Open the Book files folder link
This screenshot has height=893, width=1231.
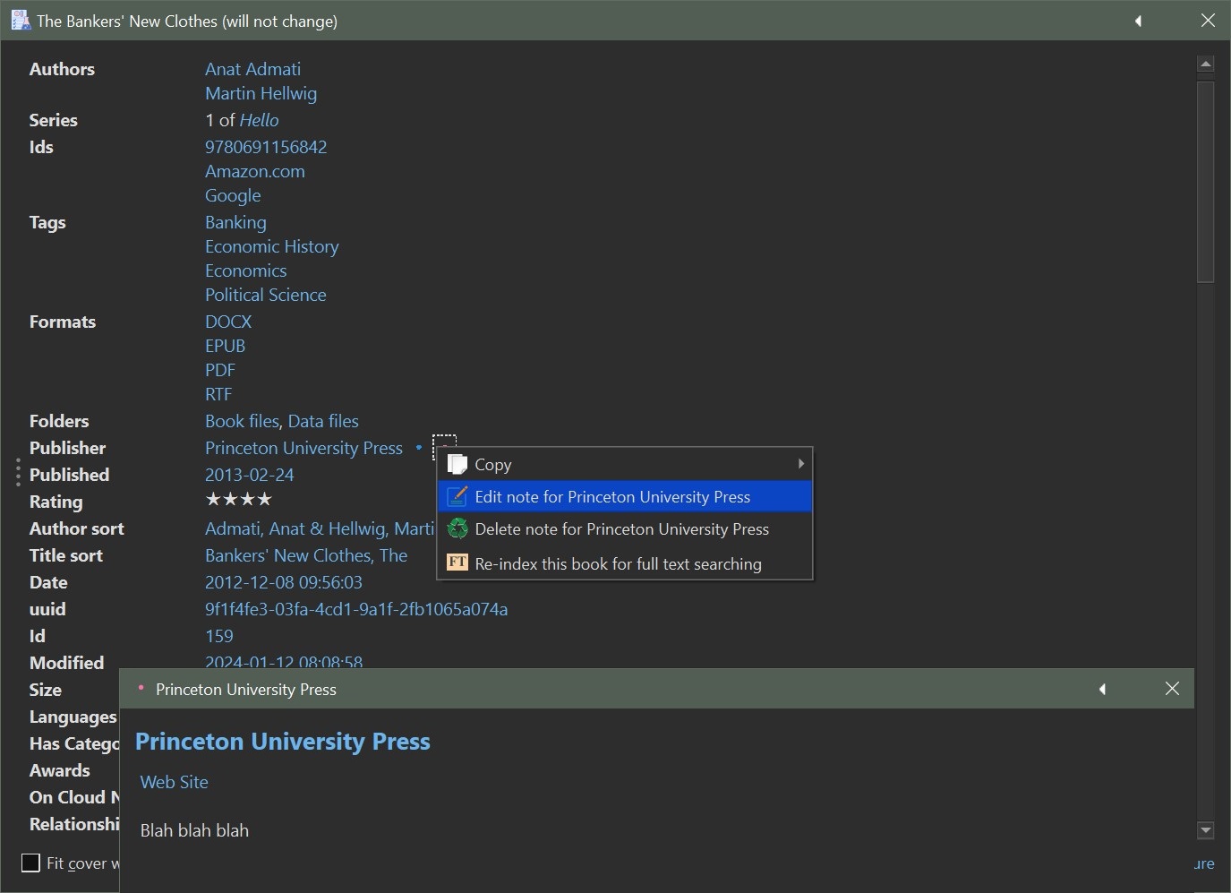tap(243, 421)
